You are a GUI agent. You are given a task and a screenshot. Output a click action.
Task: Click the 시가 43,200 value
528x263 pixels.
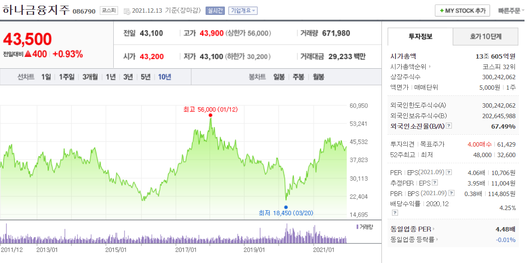click(151, 56)
